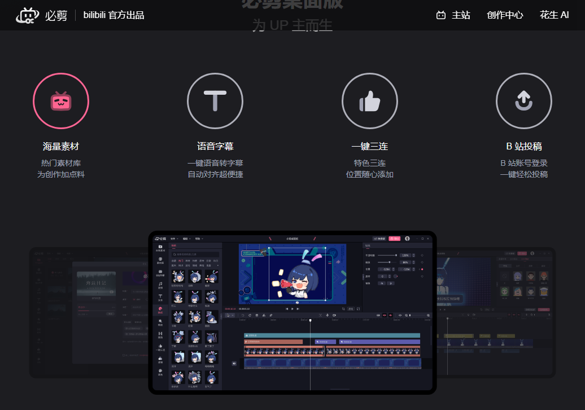Click the 为创作加点料 description line
Image resolution: width=585 pixels, height=410 pixels.
tap(61, 174)
